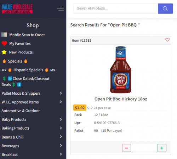Click the magnifying glass search button
Screen dimensions: 177x159
165,8
